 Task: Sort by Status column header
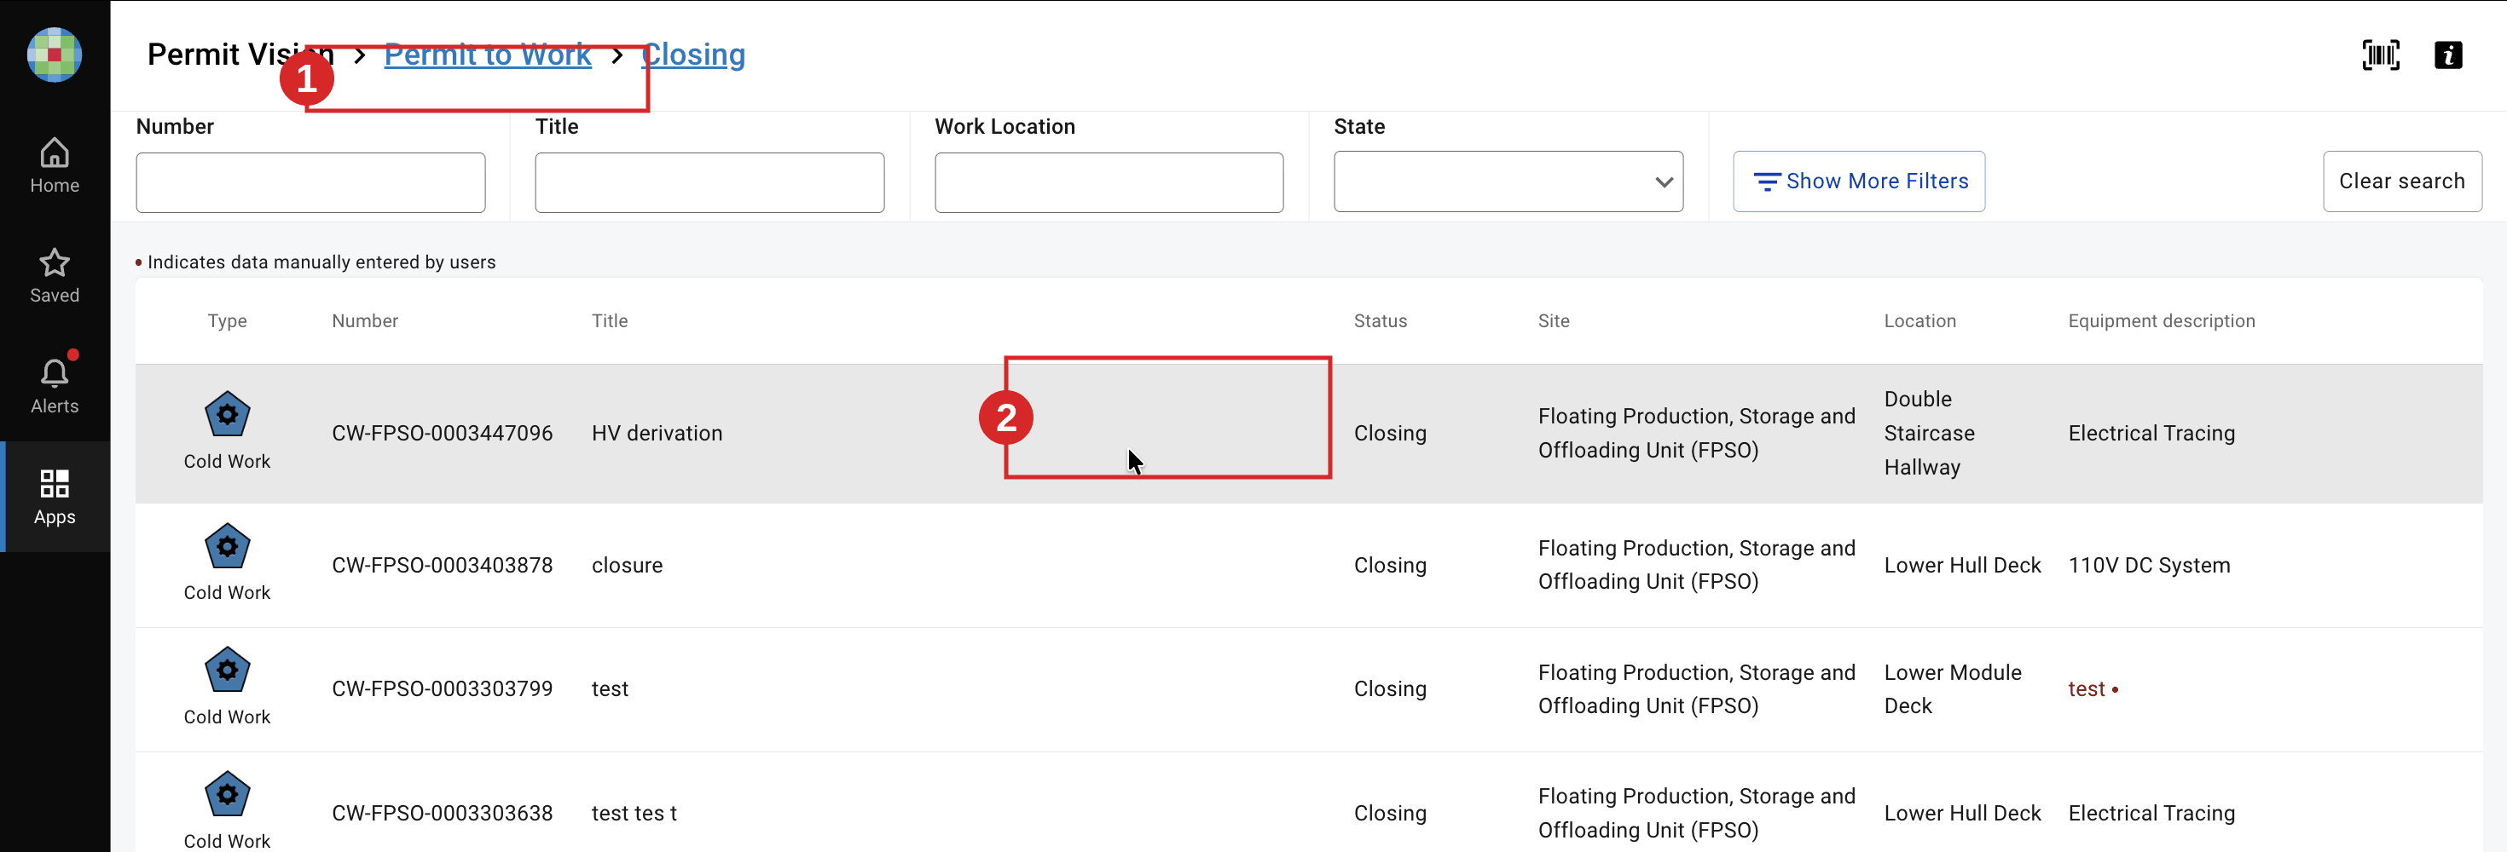click(x=1380, y=321)
